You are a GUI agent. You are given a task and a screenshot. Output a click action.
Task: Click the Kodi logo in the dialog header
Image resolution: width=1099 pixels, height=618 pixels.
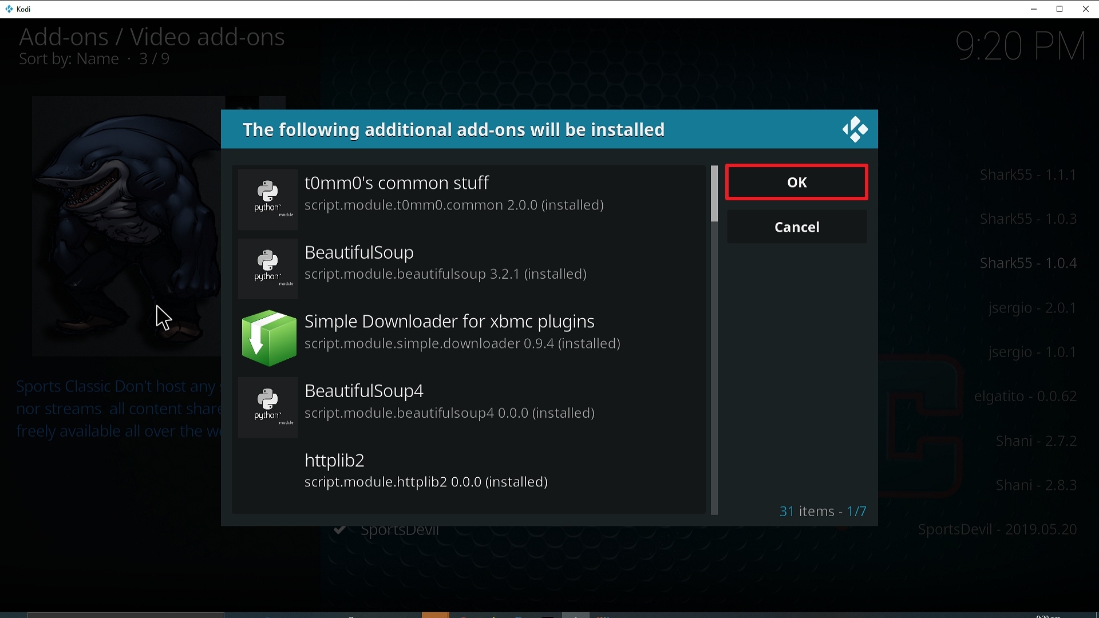pyautogui.click(x=855, y=129)
